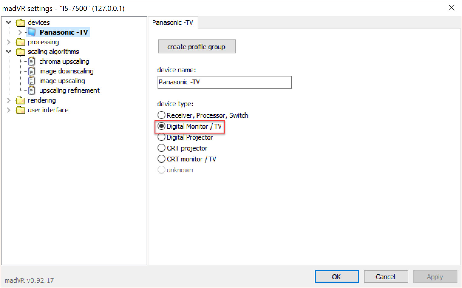462x288 pixels.
Task: Select the processing tree entry
Action: 43,42
